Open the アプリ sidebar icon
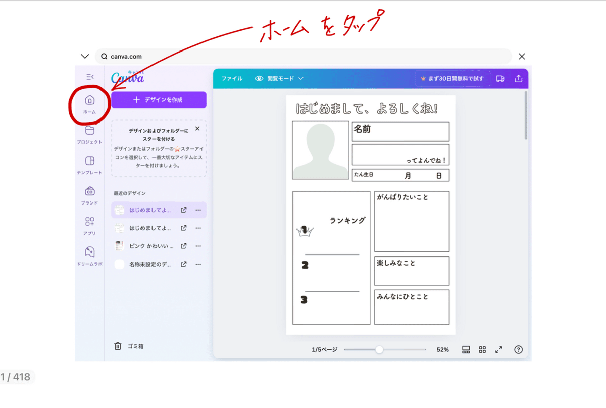Screen dimensions: 606x408 click(x=89, y=225)
